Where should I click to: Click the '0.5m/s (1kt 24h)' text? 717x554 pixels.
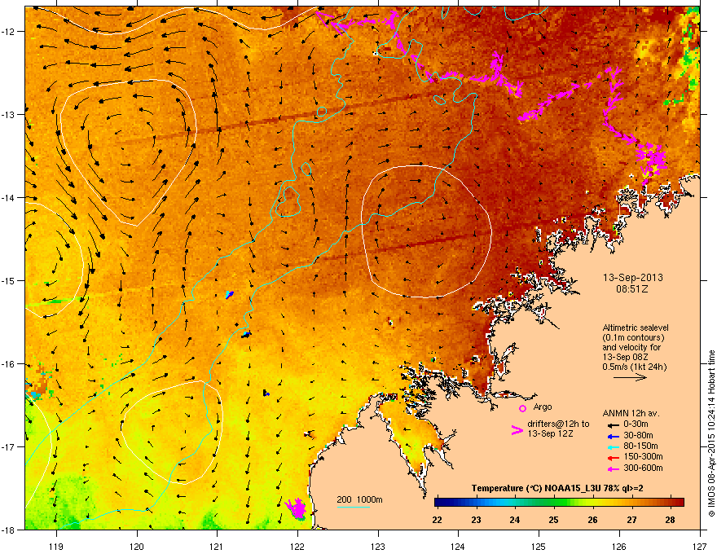(x=634, y=367)
